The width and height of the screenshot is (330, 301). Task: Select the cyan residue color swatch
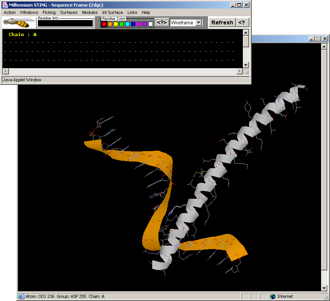tap(127, 24)
